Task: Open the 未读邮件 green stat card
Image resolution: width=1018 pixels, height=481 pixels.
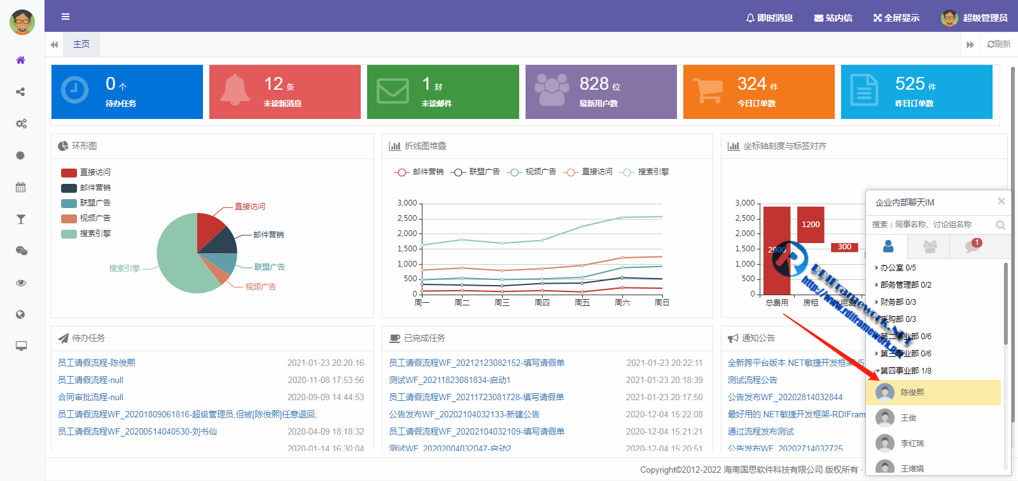Action: (x=443, y=92)
